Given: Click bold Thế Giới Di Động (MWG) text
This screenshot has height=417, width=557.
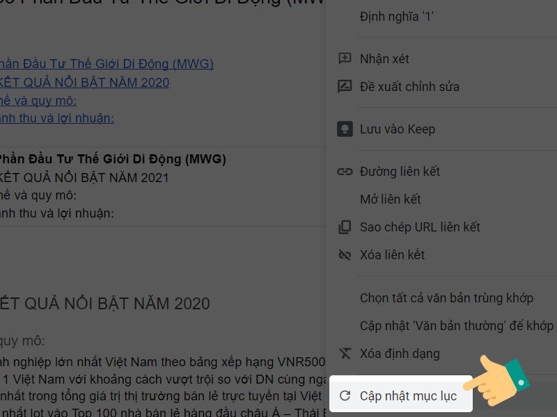Looking at the screenshot, I should [113, 159].
